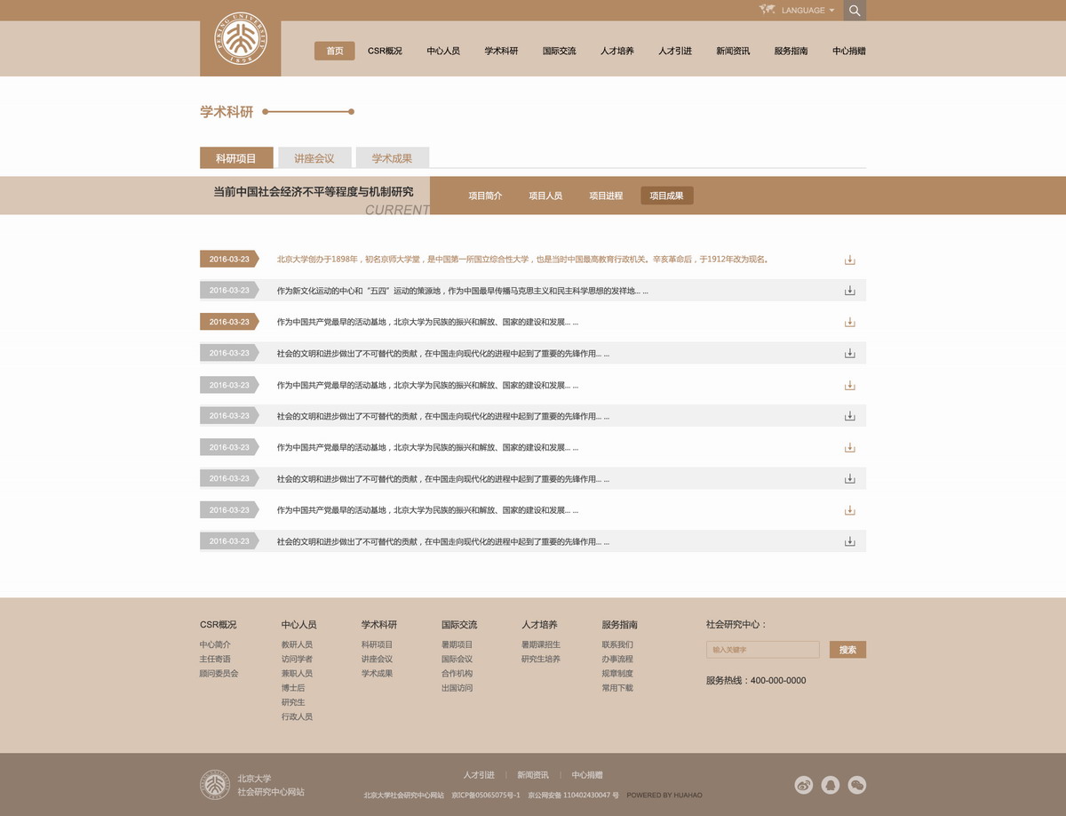This screenshot has height=816, width=1066.
Task: Open the 学术科研 navigation menu
Action: click(x=501, y=51)
